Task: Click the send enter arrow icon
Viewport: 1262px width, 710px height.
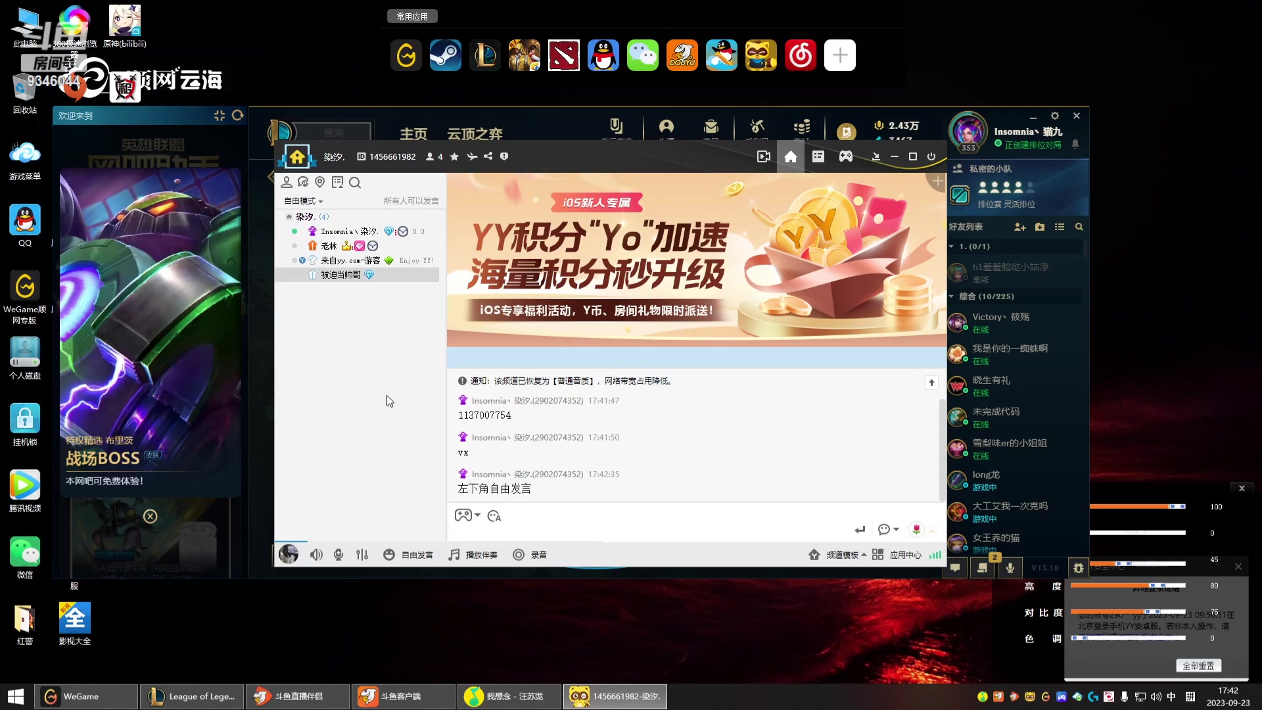Action: pyautogui.click(x=860, y=530)
